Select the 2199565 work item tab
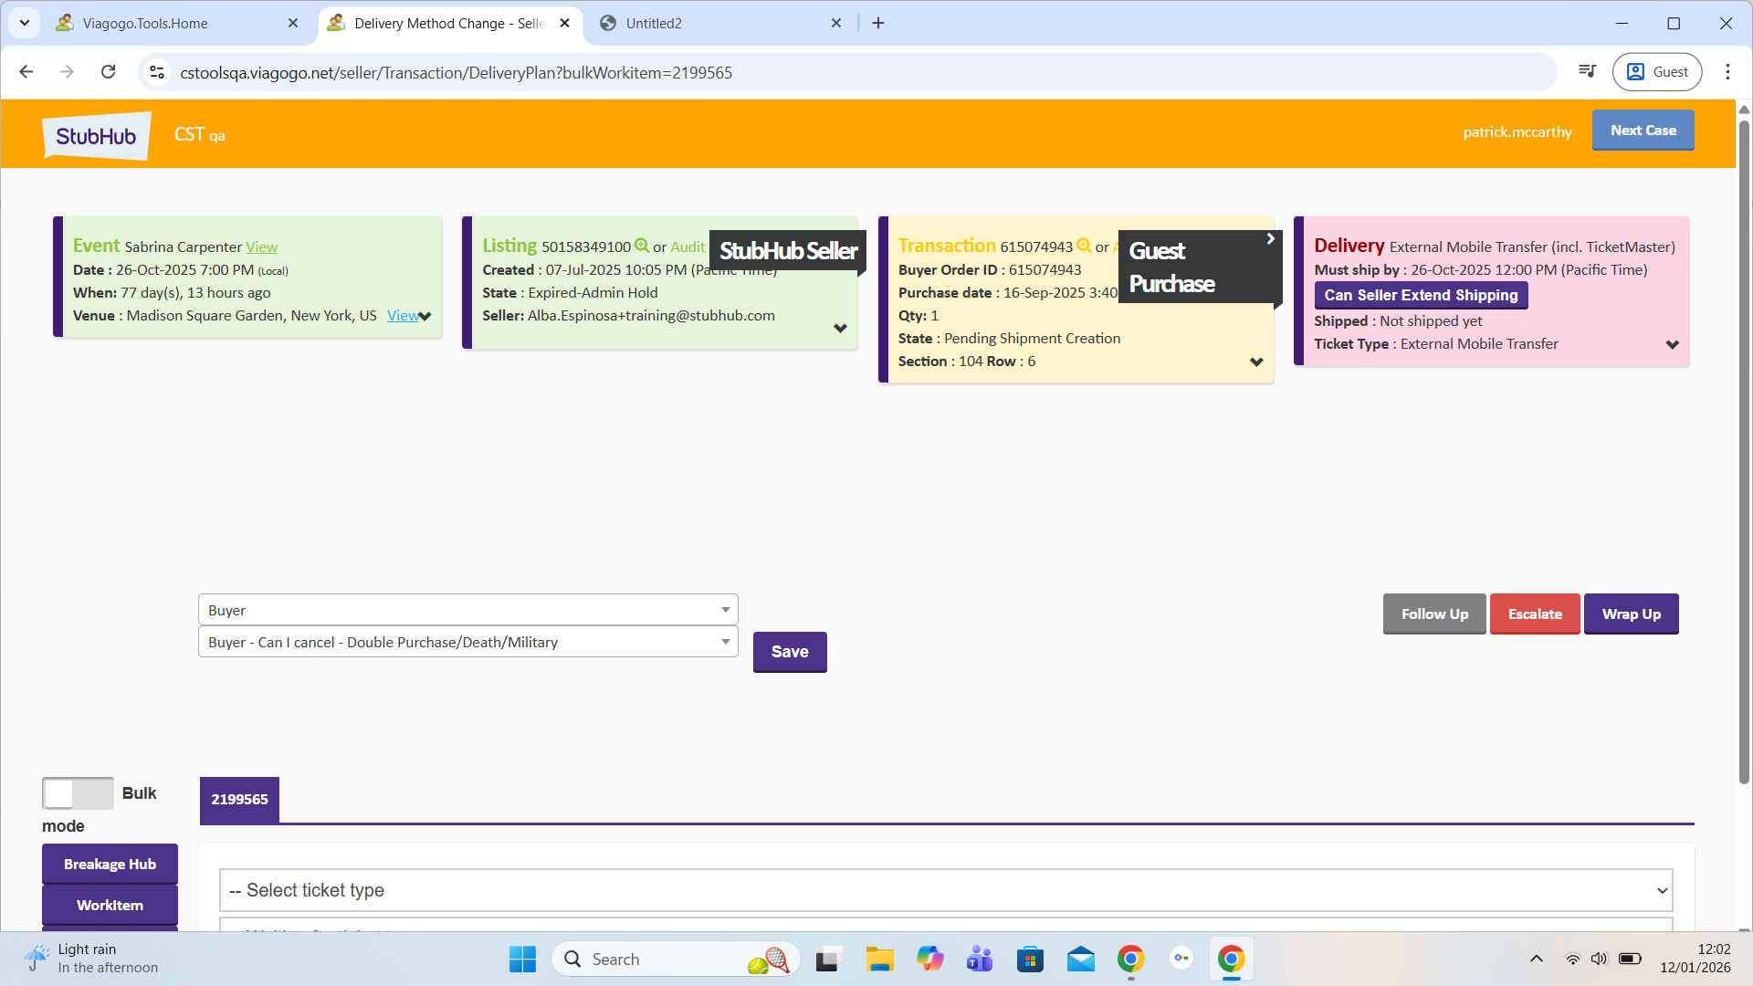1753x986 pixels. 239,800
